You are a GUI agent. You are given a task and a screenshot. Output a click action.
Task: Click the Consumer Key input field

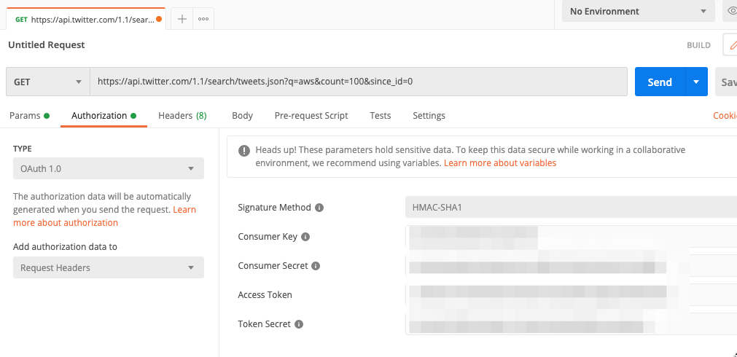pos(571,236)
